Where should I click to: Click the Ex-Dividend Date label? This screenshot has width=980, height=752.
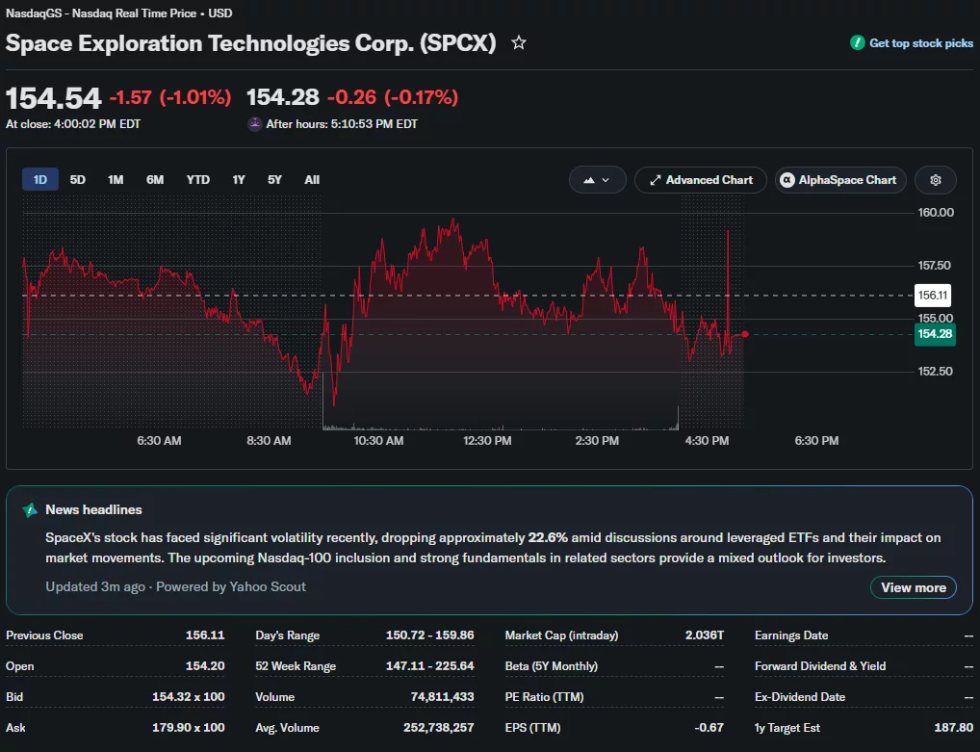pos(800,696)
